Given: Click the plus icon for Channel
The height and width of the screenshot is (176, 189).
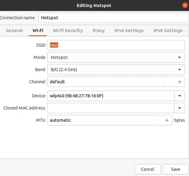Looking at the screenshot, I should click(180, 82).
